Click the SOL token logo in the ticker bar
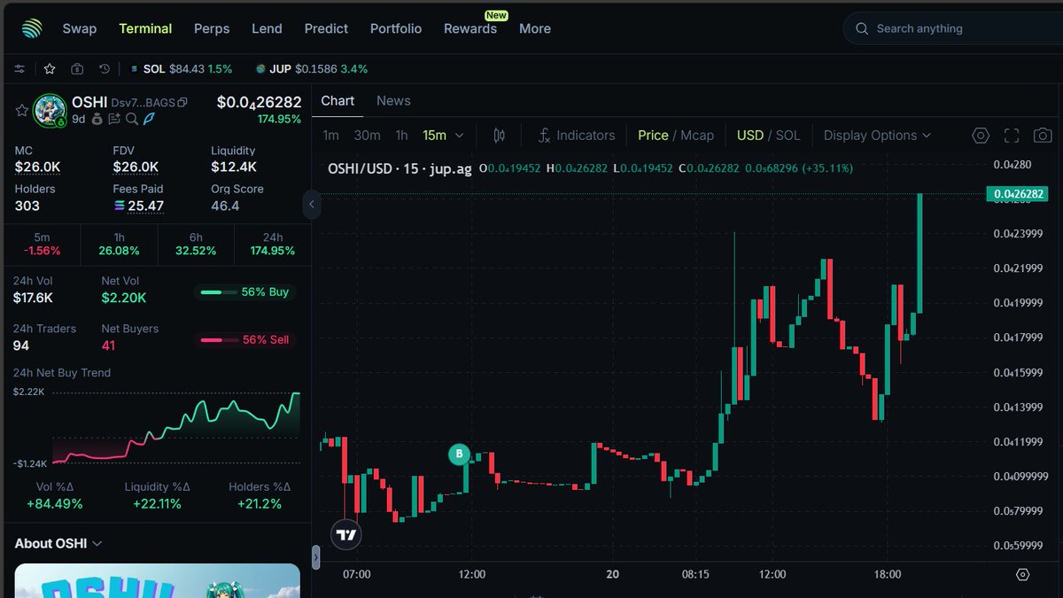 point(135,68)
